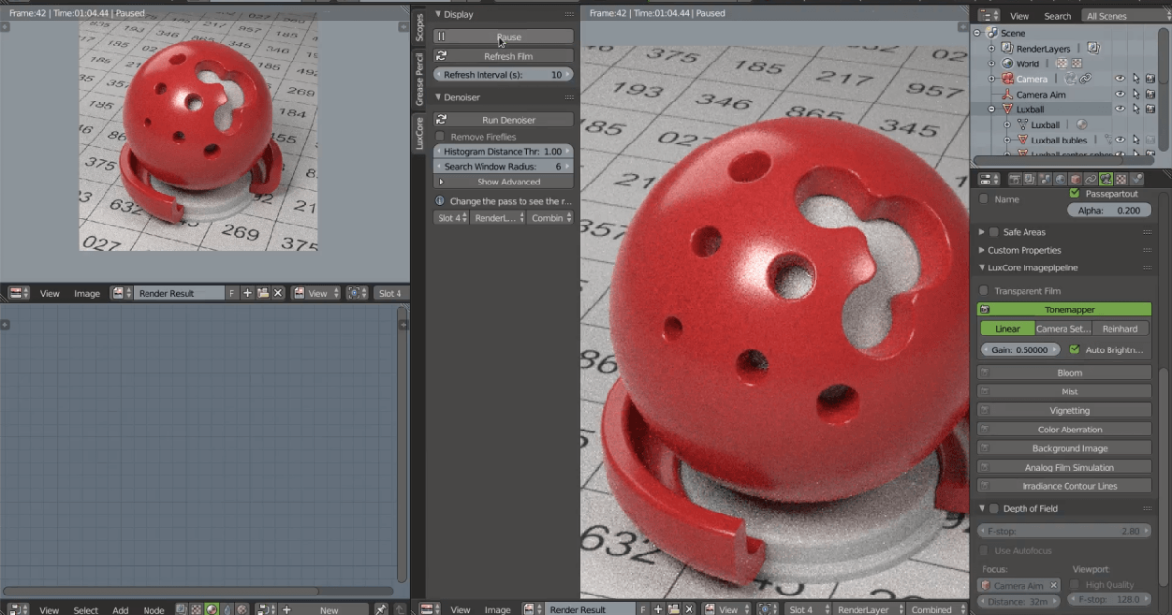Select Reinhard tonemapper option
The height and width of the screenshot is (615, 1172).
1121,329
